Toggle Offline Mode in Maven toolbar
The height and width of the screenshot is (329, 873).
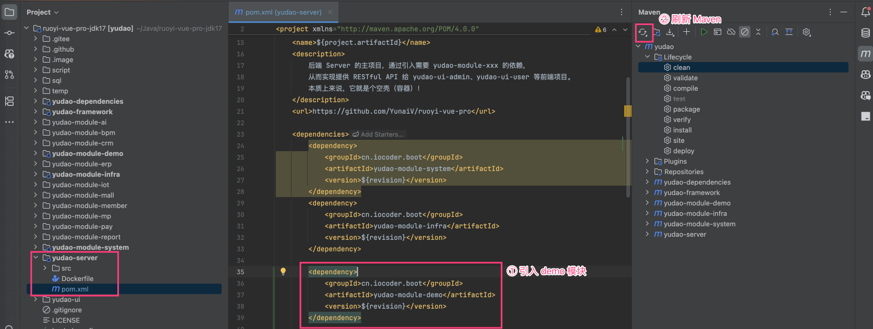[731, 32]
